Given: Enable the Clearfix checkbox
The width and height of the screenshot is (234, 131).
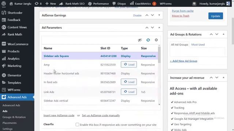Looking at the screenshot, I should point(77,124).
